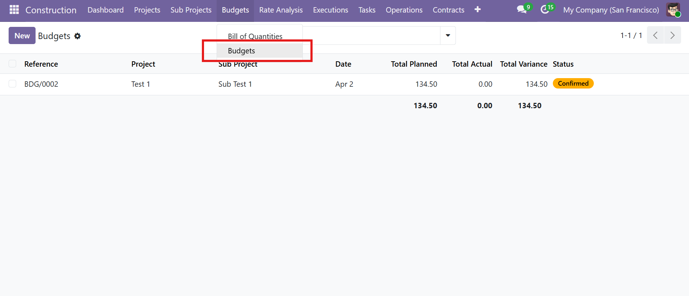Open the BDG/0002 budget record
This screenshot has width=689, height=296.
pyautogui.click(x=41, y=84)
